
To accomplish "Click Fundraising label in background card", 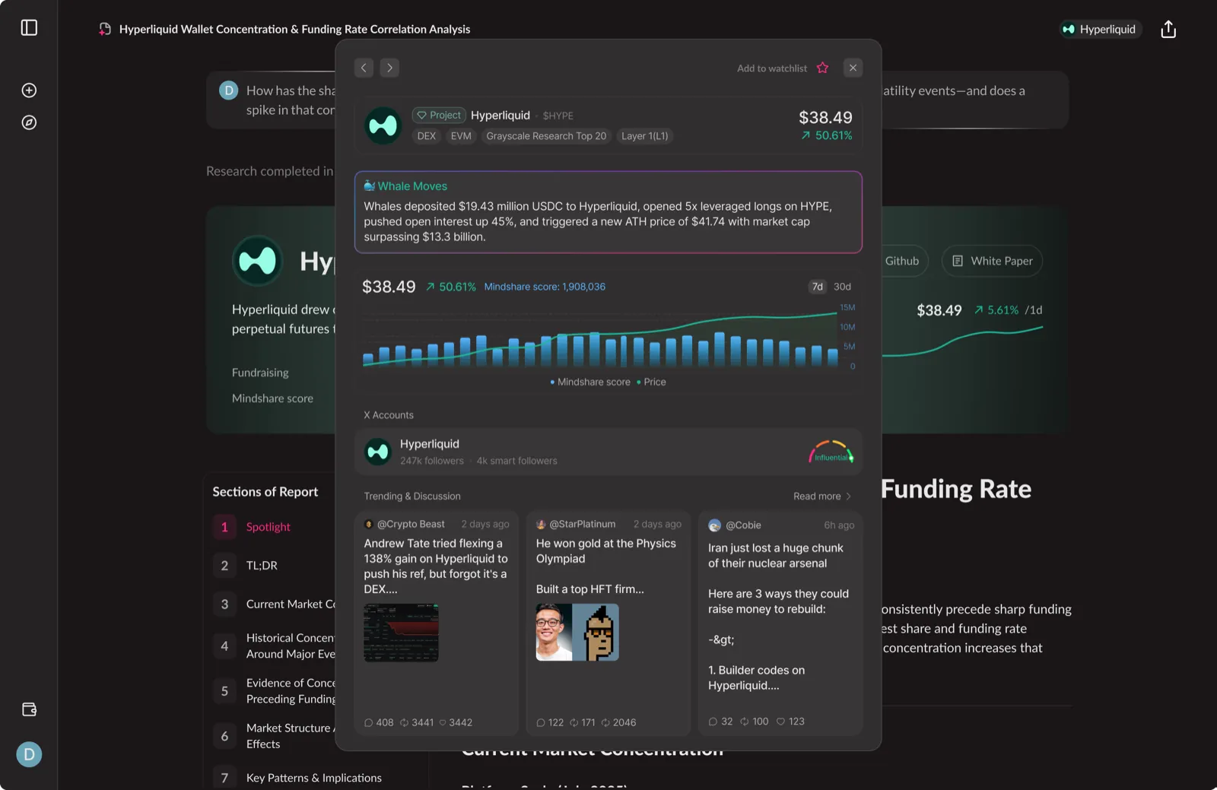I will [x=260, y=373].
